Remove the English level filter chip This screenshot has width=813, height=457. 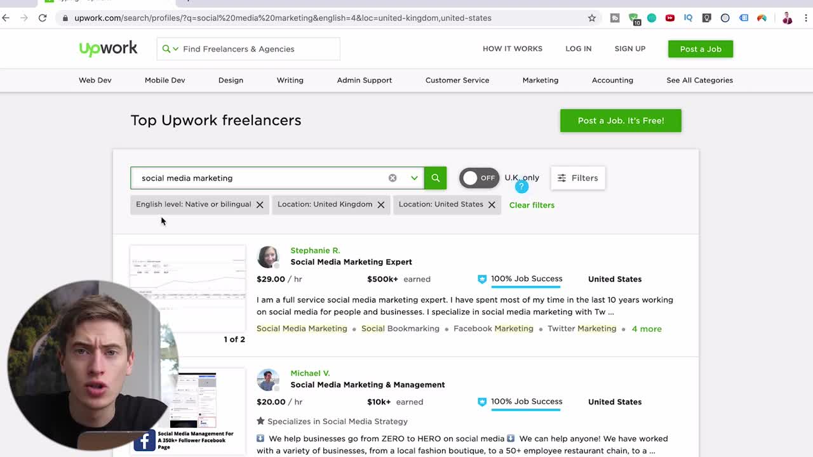click(x=260, y=204)
